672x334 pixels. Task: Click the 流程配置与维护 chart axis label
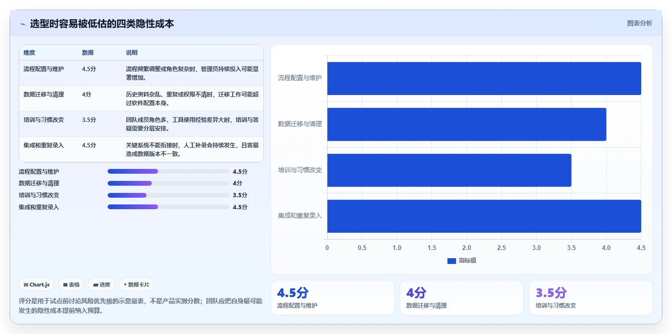point(300,78)
